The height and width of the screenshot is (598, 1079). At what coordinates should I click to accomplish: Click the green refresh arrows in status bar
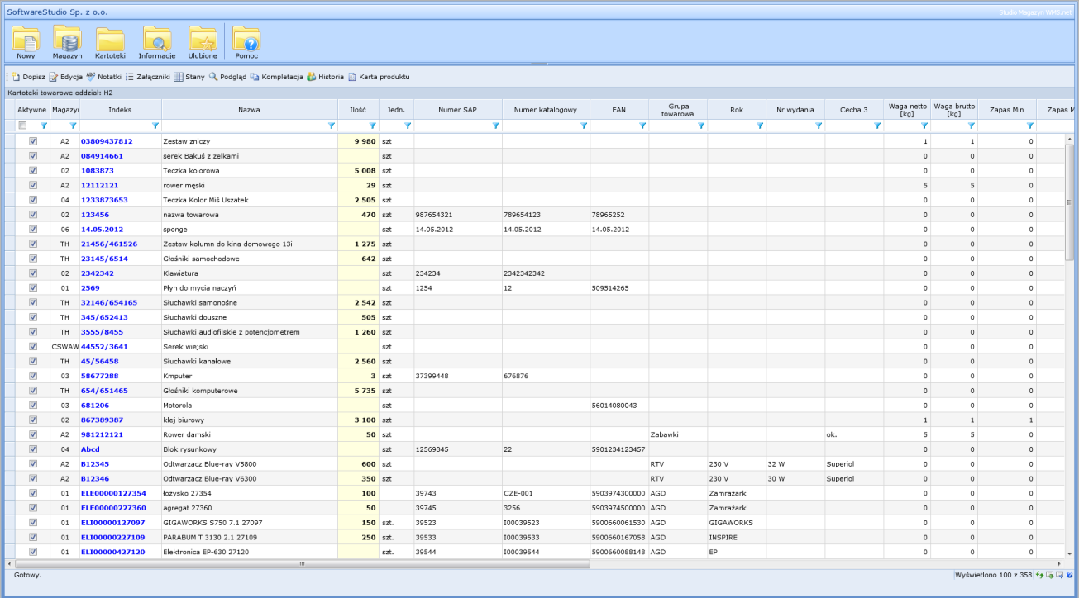tap(1040, 574)
